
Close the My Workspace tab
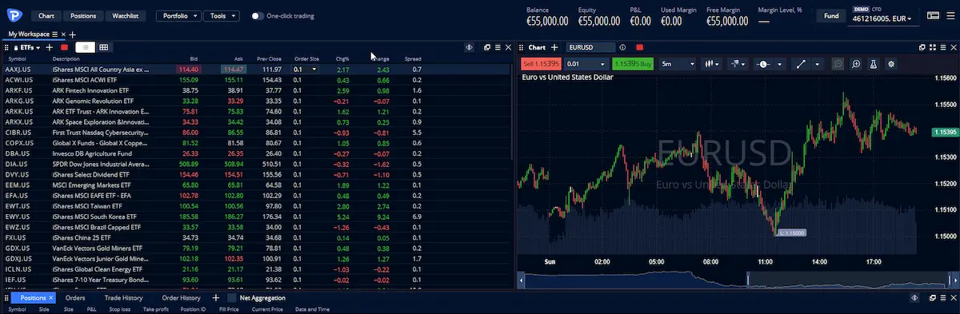(64, 34)
